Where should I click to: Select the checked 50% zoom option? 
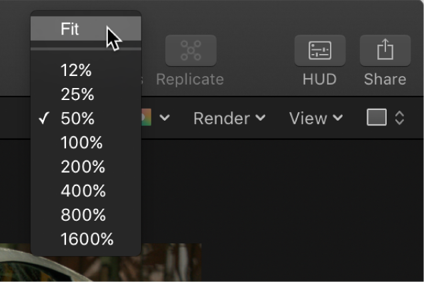(x=77, y=118)
